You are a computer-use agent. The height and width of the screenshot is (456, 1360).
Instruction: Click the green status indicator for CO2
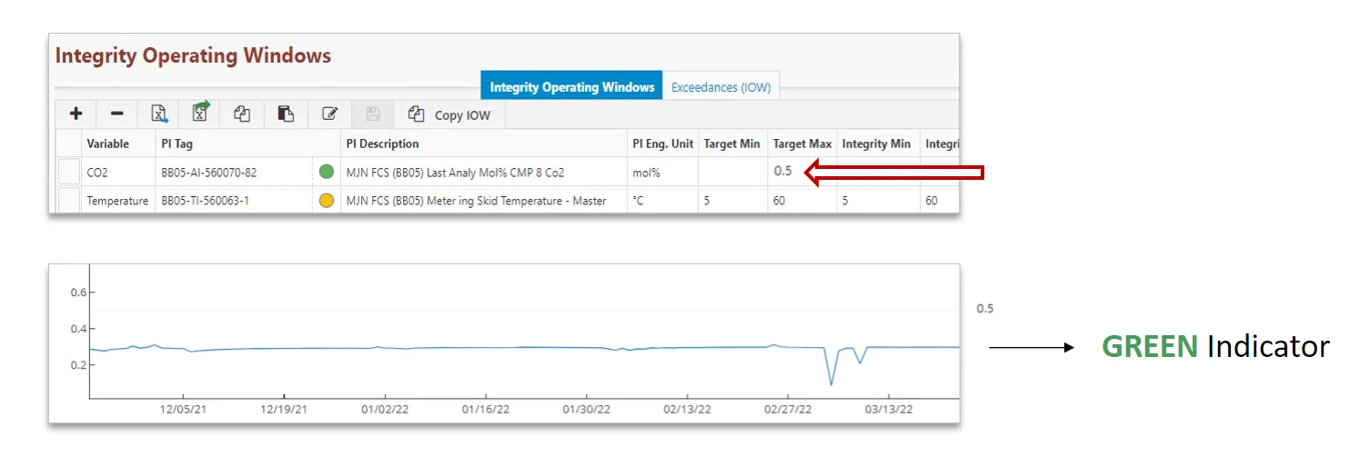327,171
